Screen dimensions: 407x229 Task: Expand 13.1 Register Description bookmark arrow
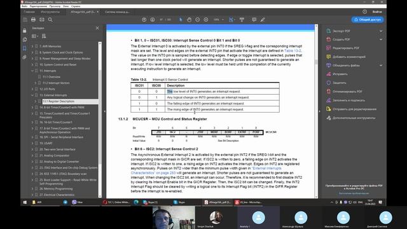(x=36, y=101)
